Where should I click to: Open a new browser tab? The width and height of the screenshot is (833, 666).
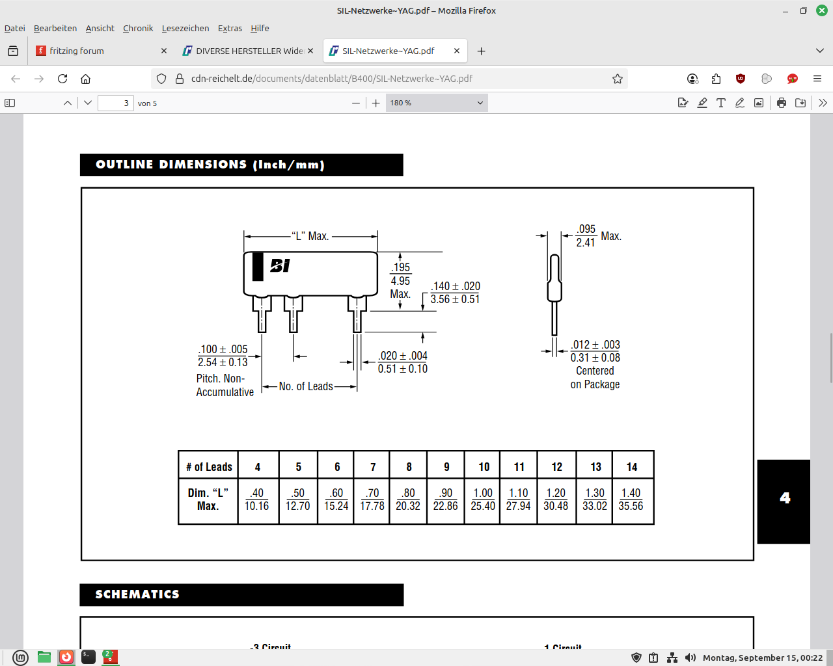click(x=482, y=51)
